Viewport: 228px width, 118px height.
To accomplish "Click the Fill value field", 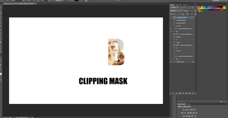I will pos(192,14).
